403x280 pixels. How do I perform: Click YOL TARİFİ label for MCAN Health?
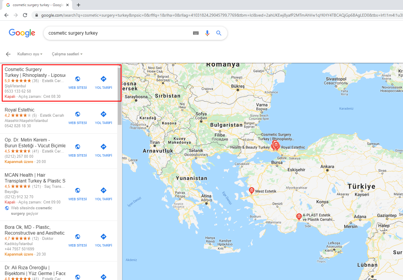coord(104,199)
